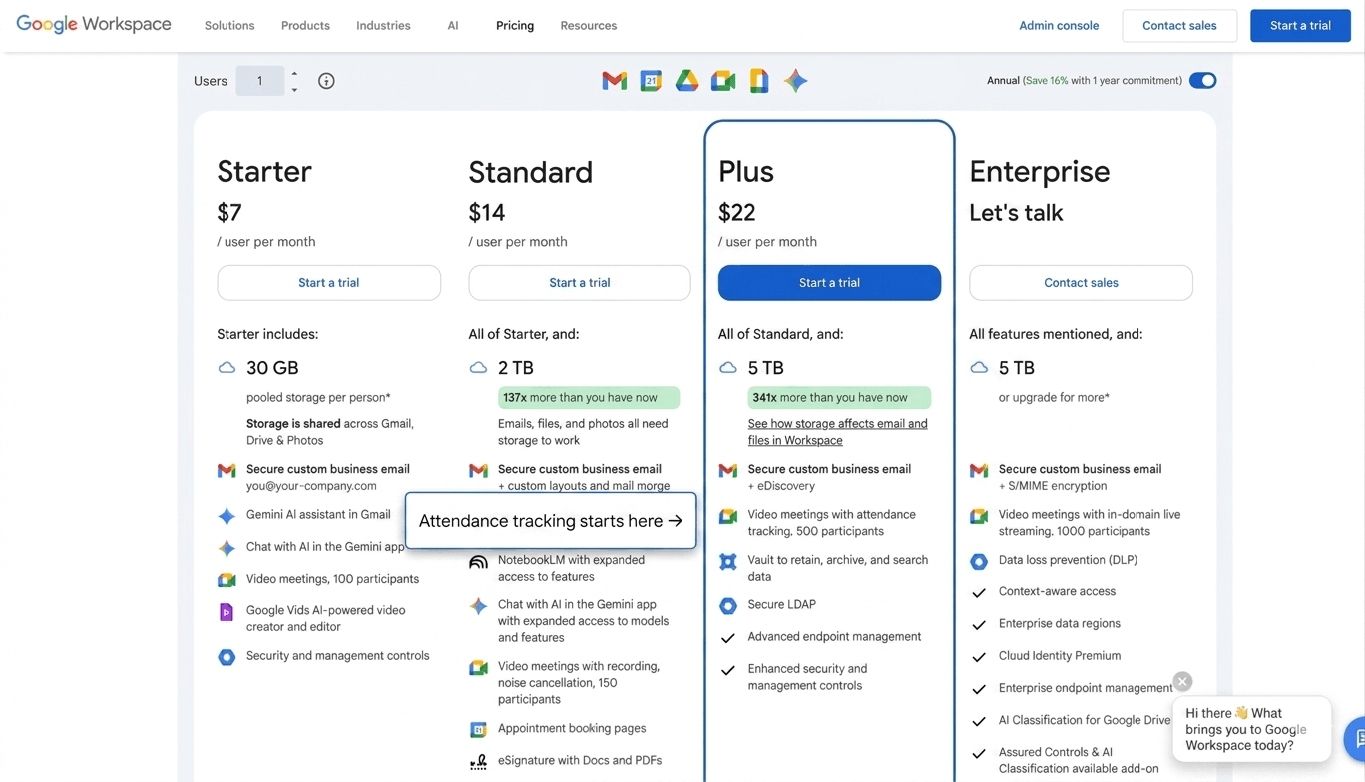The height and width of the screenshot is (782, 1365).
Task: Click the cloud icon beside Plus 5 TB
Action: 728,368
